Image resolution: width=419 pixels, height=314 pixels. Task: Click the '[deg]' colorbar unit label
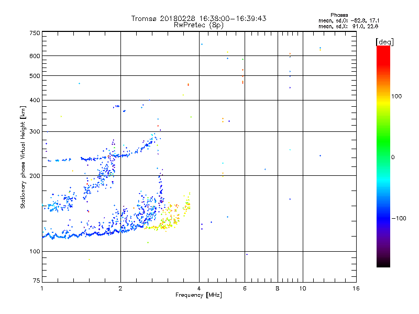[x=384, y=42]
